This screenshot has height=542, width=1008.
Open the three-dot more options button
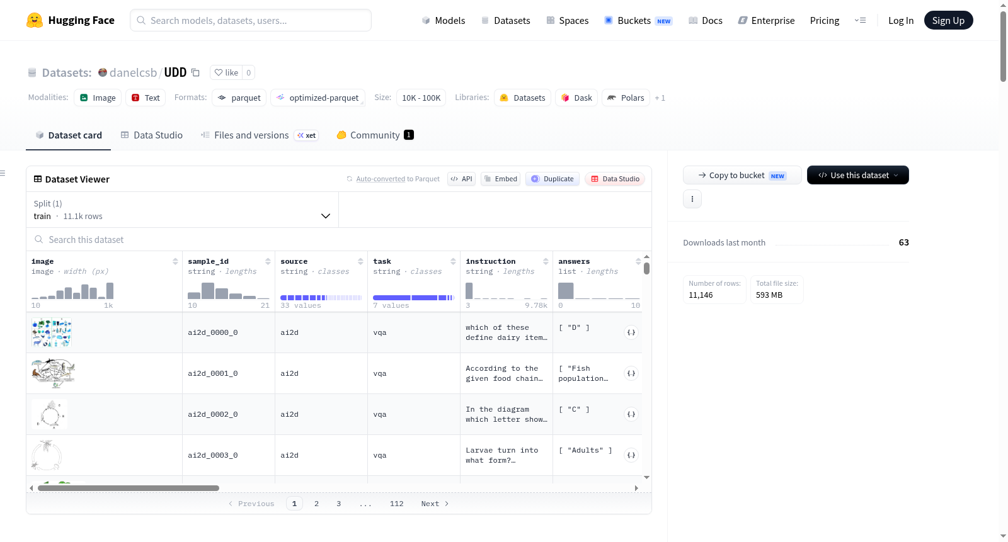(692, 199)
